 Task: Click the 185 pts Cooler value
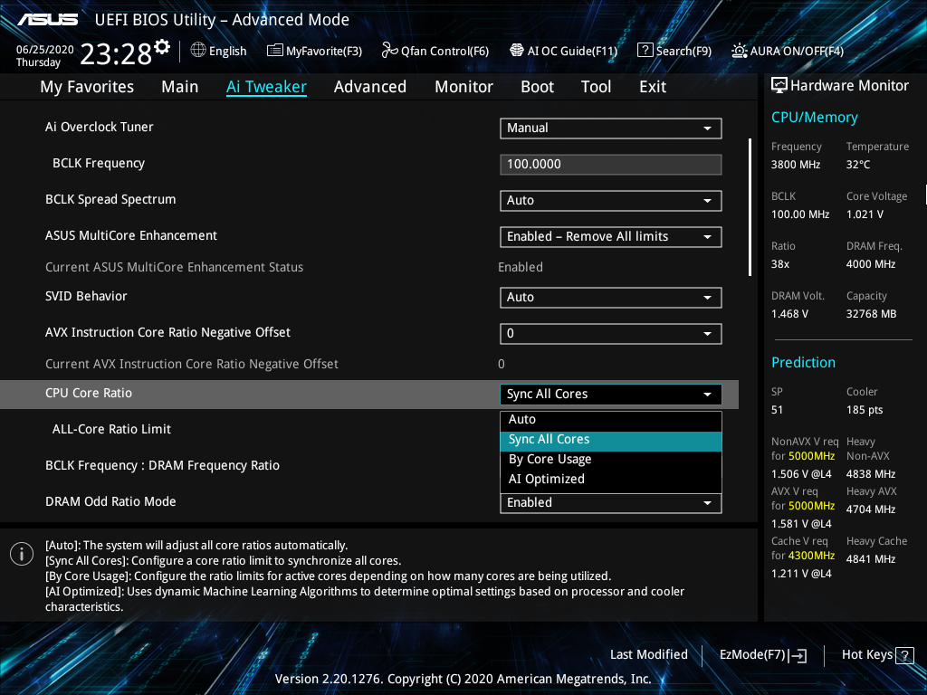[x=865, y=410]
